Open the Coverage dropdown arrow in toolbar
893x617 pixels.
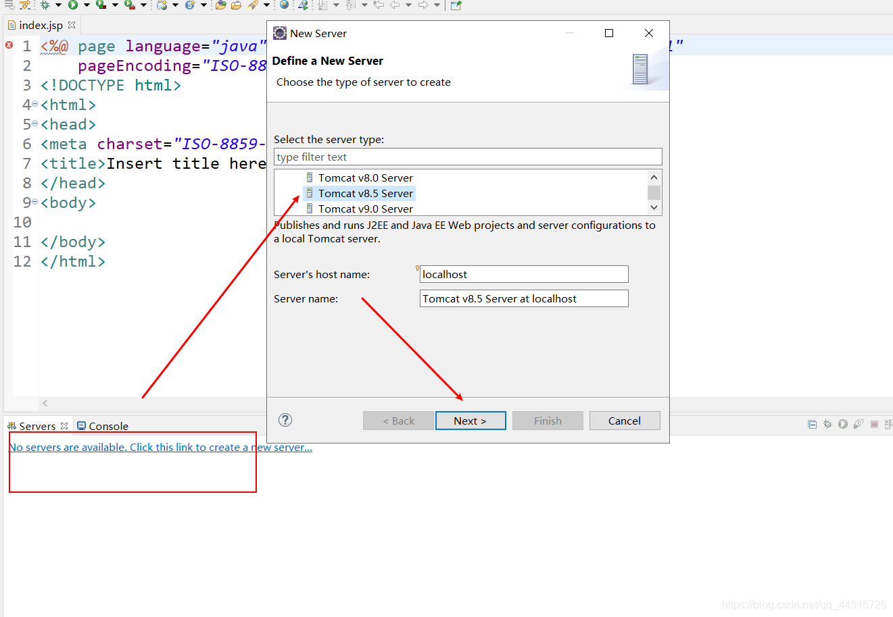point(115,5)
